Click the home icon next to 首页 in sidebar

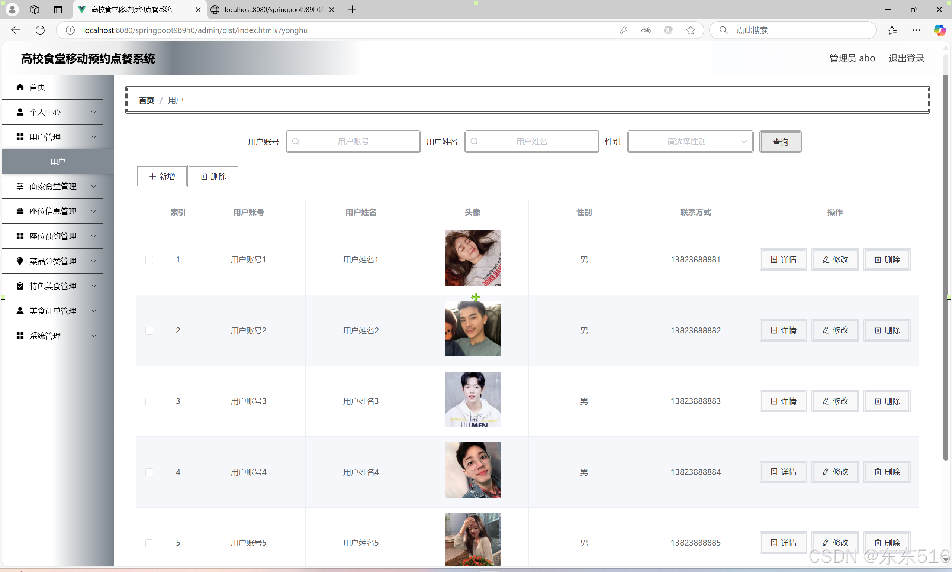(20, 87)
